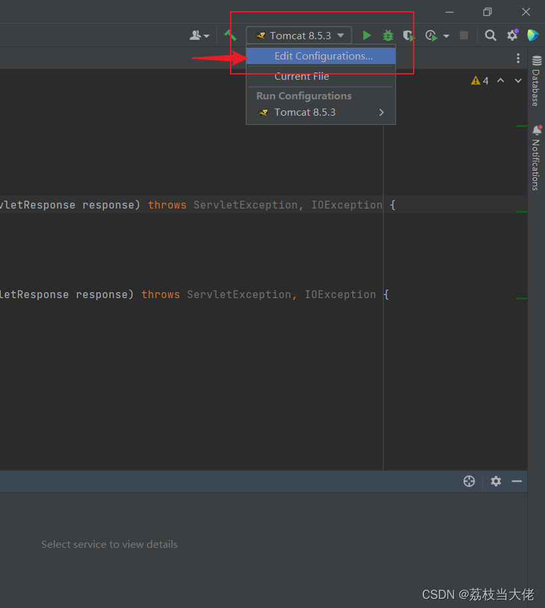Go to previous highlighted problem arrow
Screen dimensions: 545x608
coord(501,80)
